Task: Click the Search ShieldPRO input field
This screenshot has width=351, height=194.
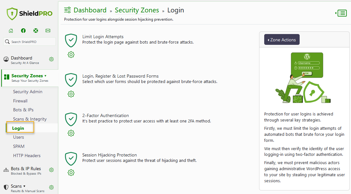Action: point(29,41)
